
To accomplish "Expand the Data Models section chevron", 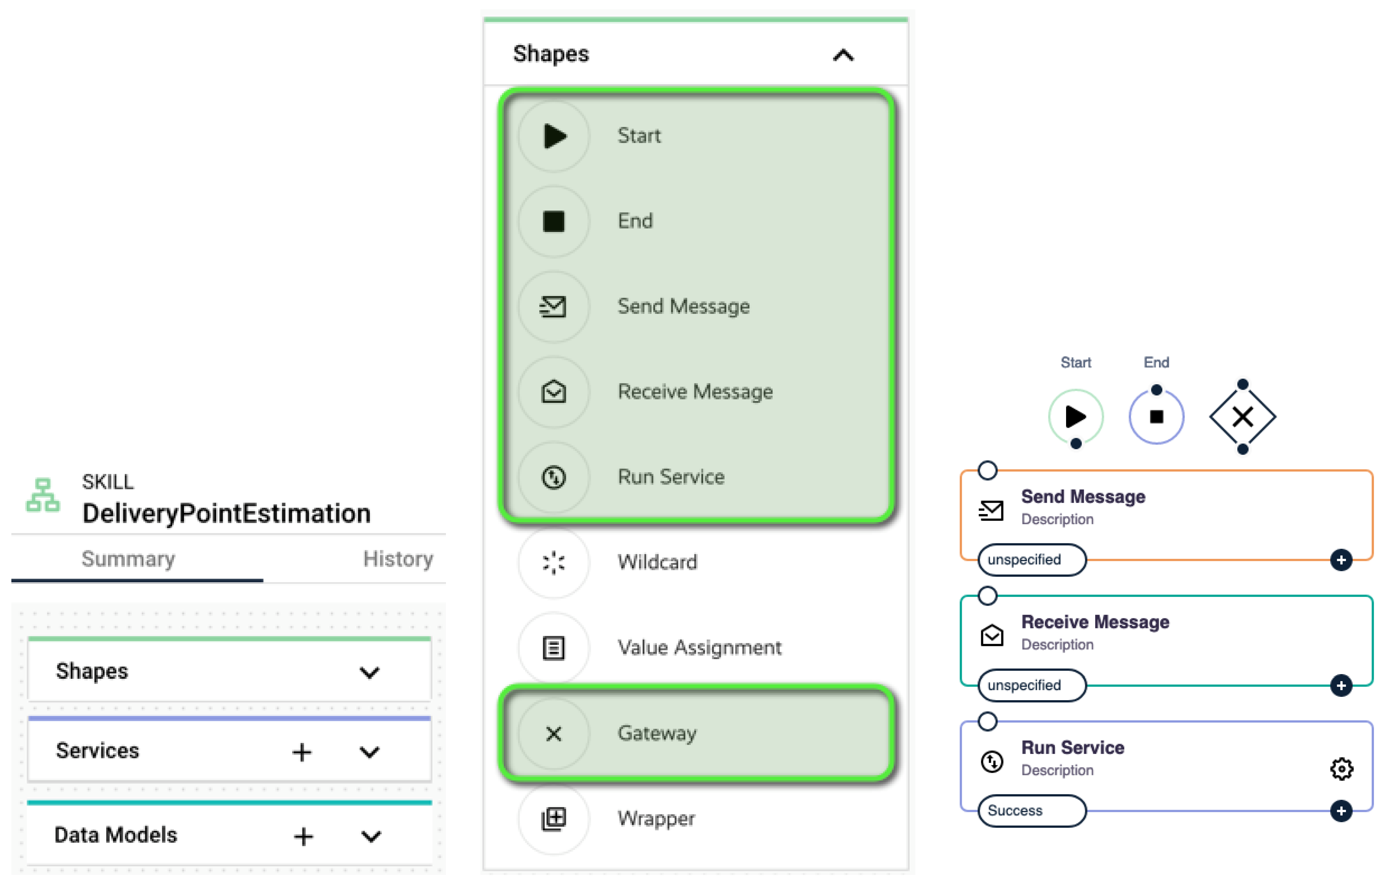I will click(371, 836).
